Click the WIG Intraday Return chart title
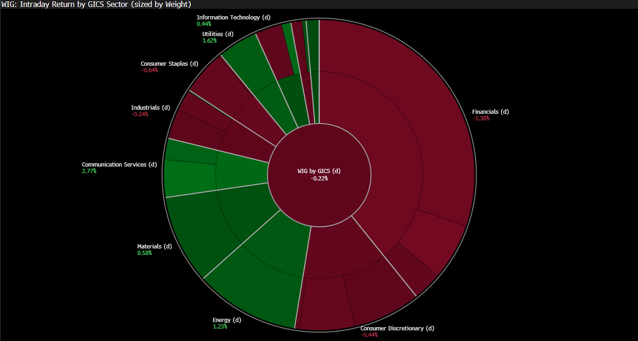The image size is (638, 341). (96, 4)
